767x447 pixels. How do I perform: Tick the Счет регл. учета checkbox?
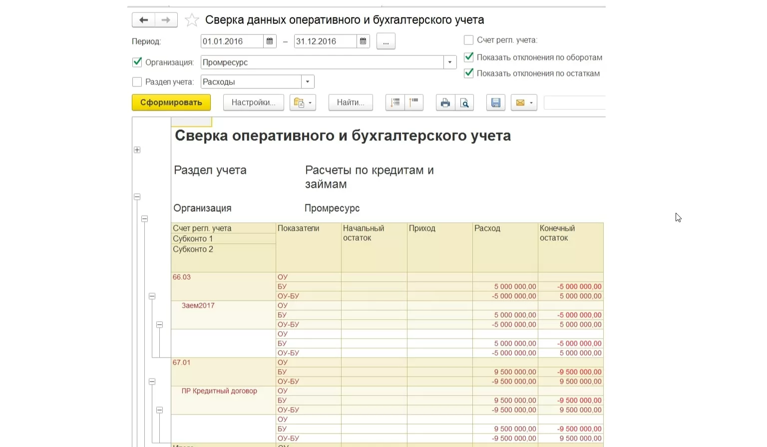[468, 40]
